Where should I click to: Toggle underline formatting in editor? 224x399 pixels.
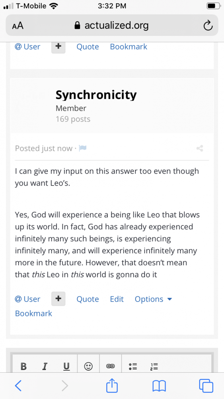[x=66, y=366]
